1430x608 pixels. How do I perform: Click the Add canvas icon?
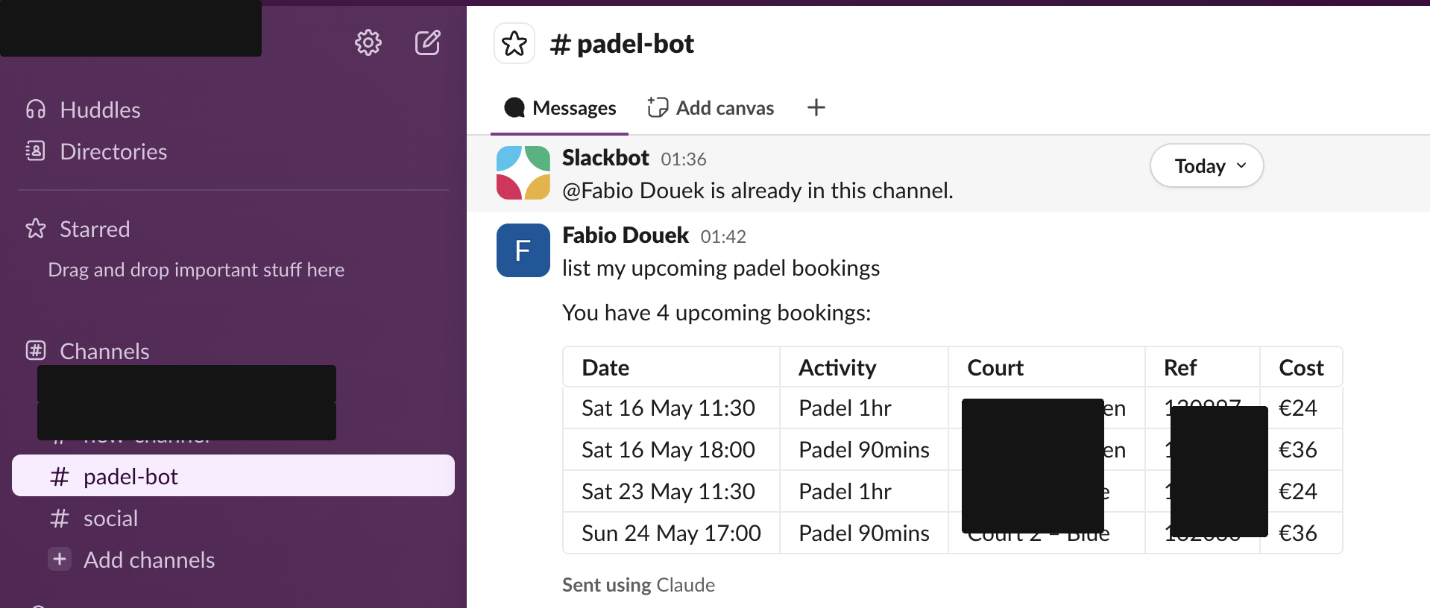click(x=658, y=107)
